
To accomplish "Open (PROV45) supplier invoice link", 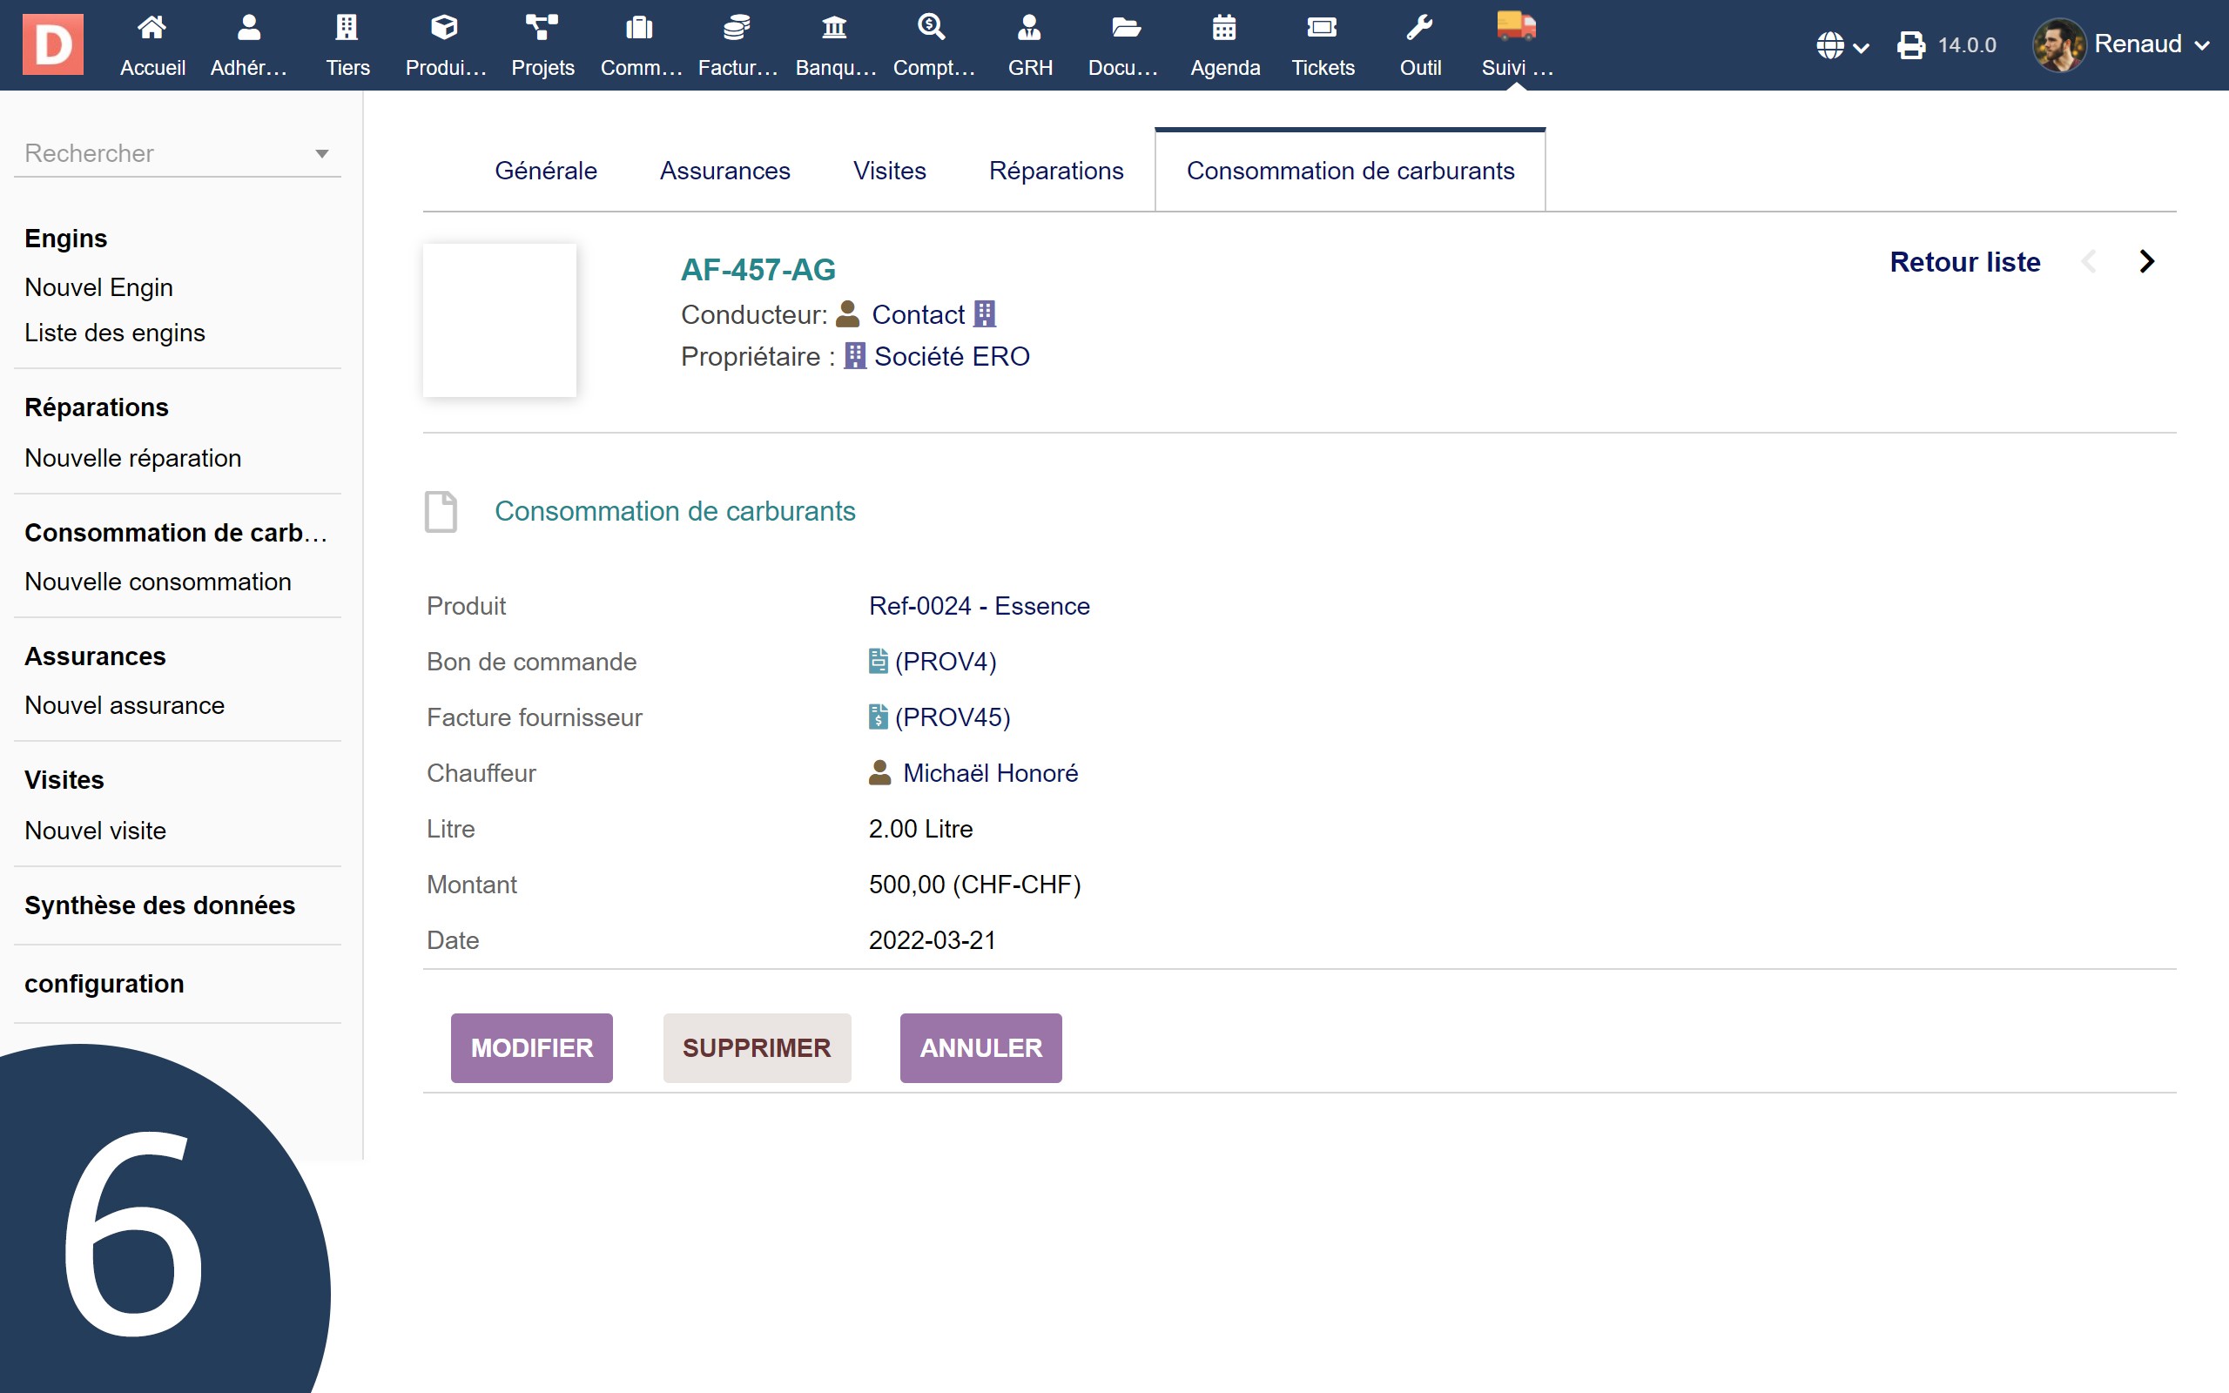I will click(x=953, y=717).
